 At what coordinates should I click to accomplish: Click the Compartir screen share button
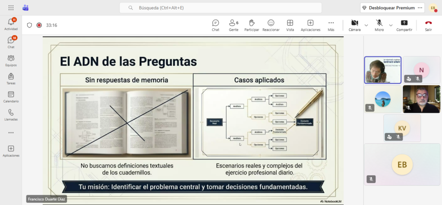(404, 25)
